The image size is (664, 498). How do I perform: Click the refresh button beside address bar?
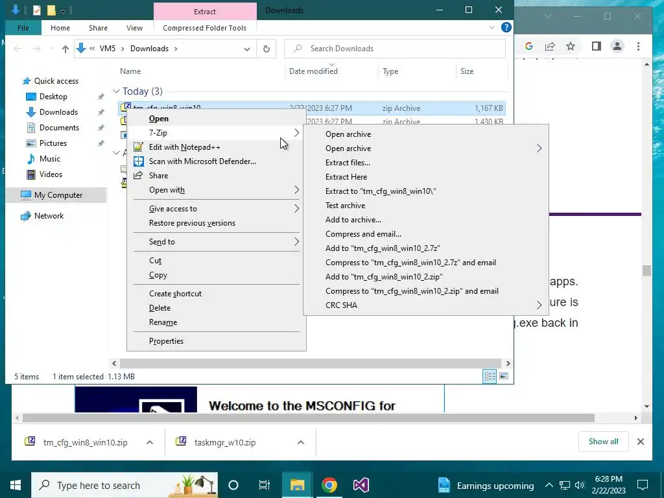[267, 49]
